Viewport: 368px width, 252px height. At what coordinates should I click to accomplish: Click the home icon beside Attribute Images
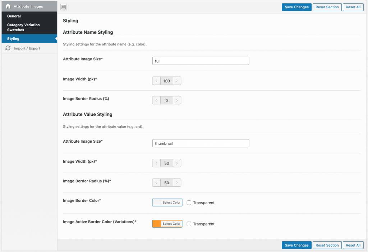pos(8,6)
